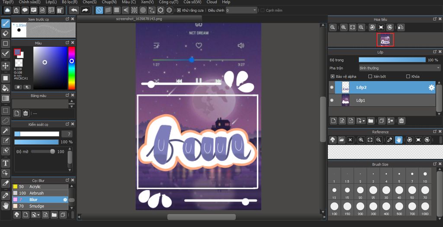This screenshot has width=443, height=227.
Task: Select the Lớp1 layer
Action: 382,100
